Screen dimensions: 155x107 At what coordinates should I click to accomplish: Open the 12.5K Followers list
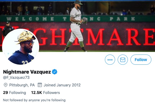[45, 93]
